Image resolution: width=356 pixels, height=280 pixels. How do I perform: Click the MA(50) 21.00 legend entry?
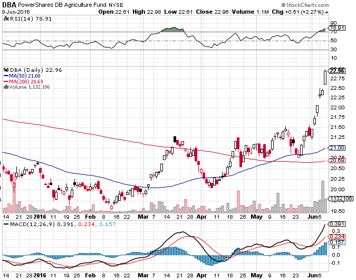(x=22, y=76)
